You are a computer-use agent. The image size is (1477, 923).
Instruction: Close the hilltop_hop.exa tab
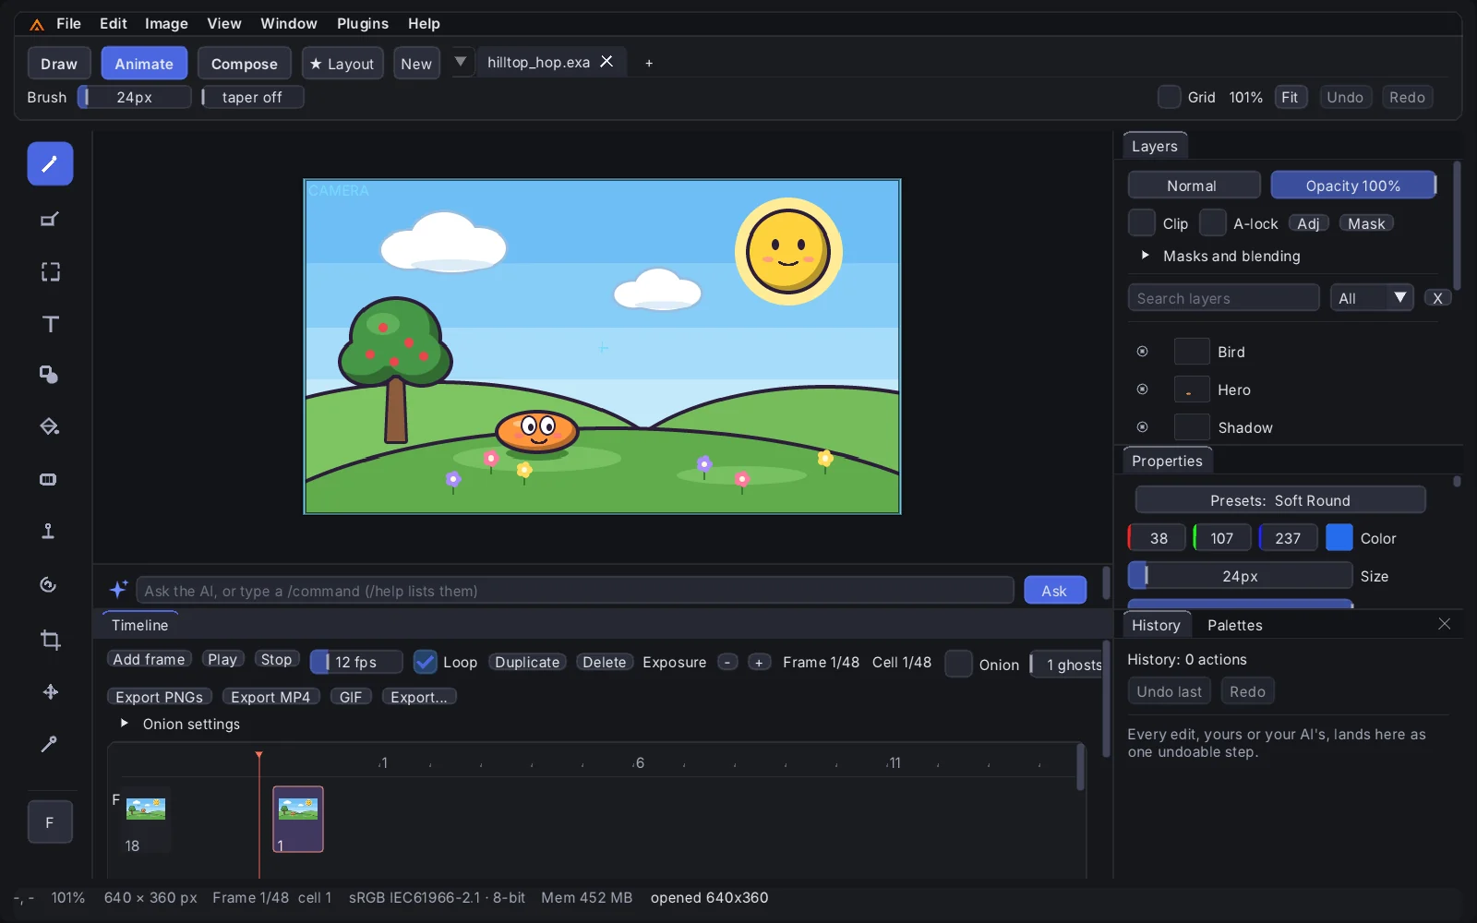606,61
